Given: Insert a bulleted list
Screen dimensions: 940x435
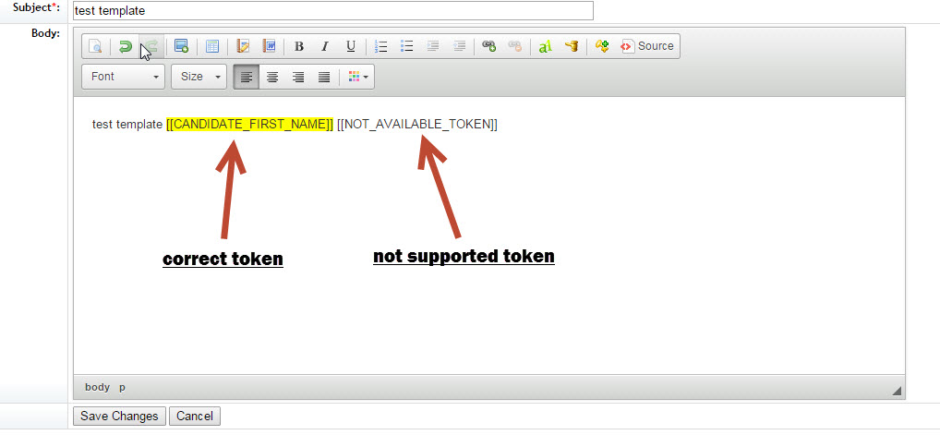Looking at the screenshot, I should point(407,46).
